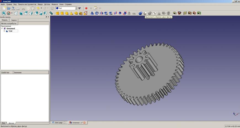The image size is (240, 128).
Task: Open the Макро menu
Action: [40, 4]
